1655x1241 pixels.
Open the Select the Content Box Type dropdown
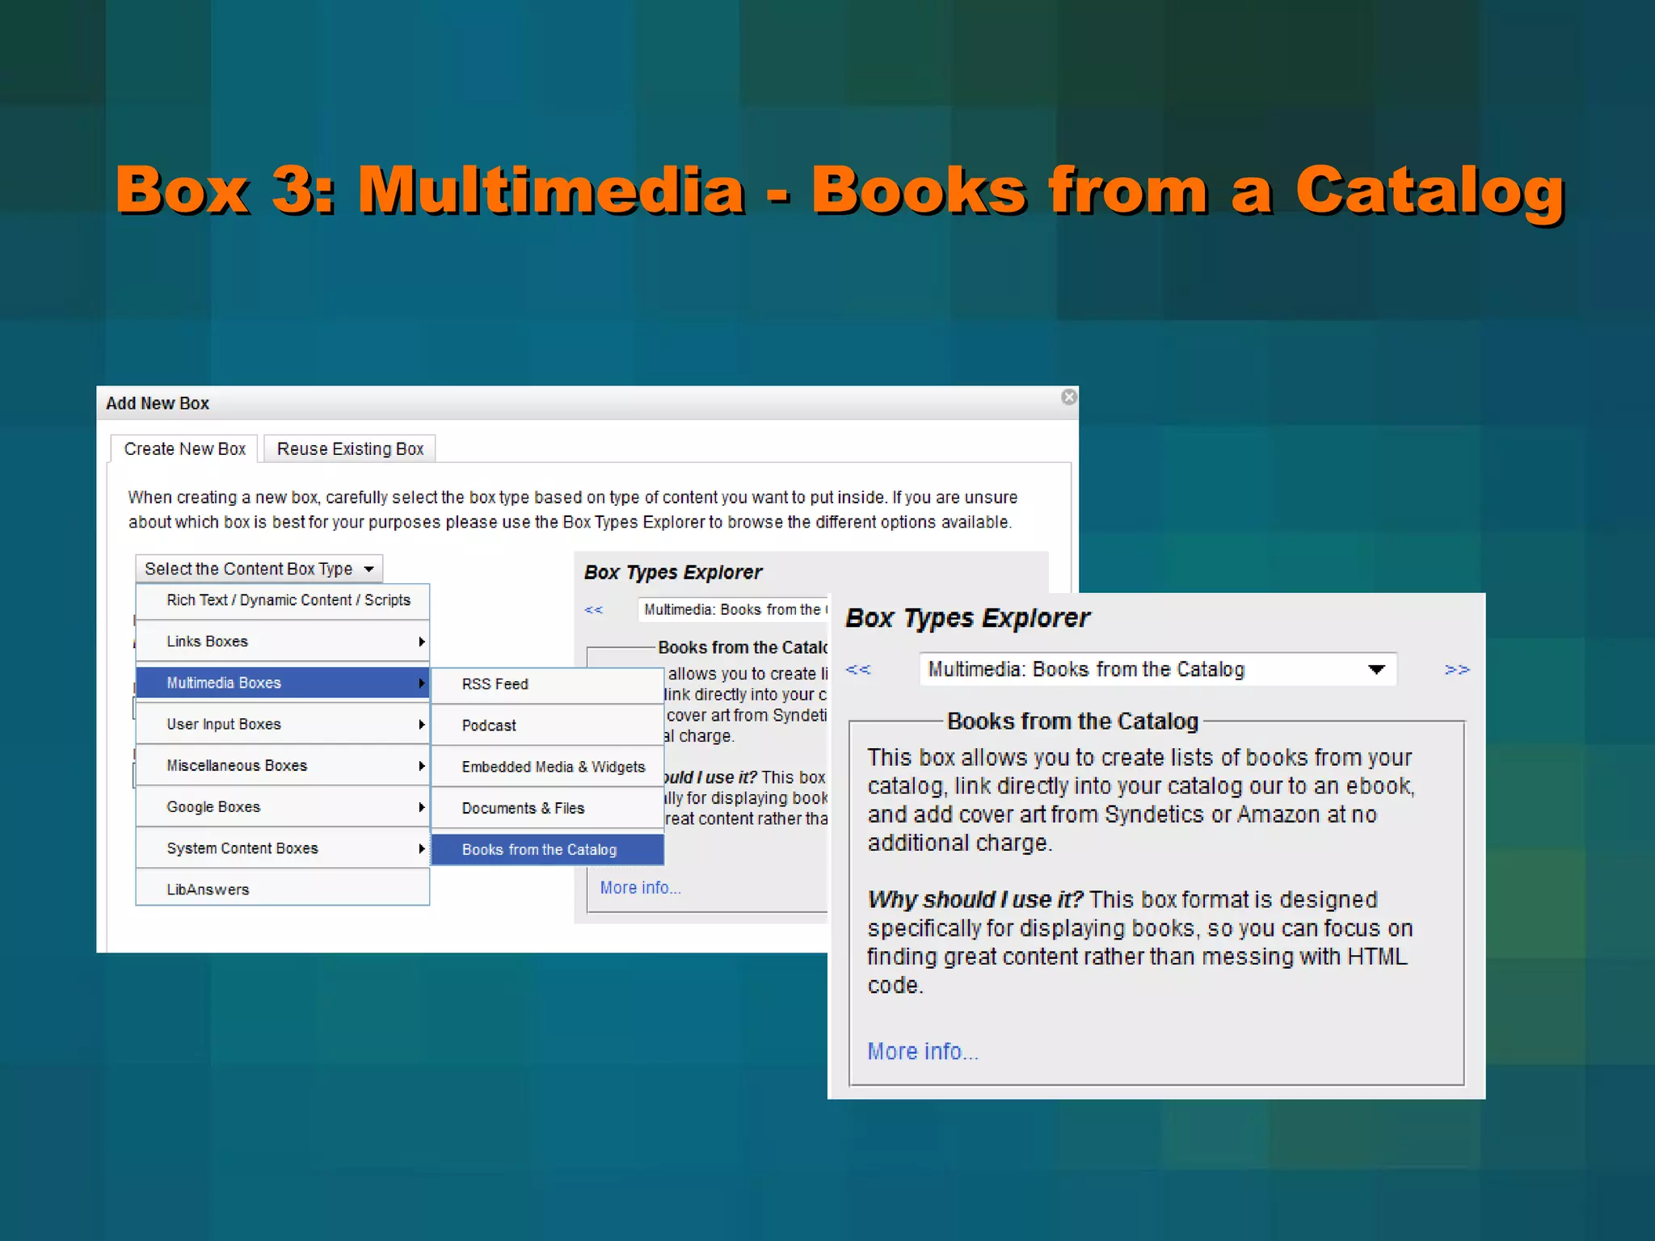(259, 569)
